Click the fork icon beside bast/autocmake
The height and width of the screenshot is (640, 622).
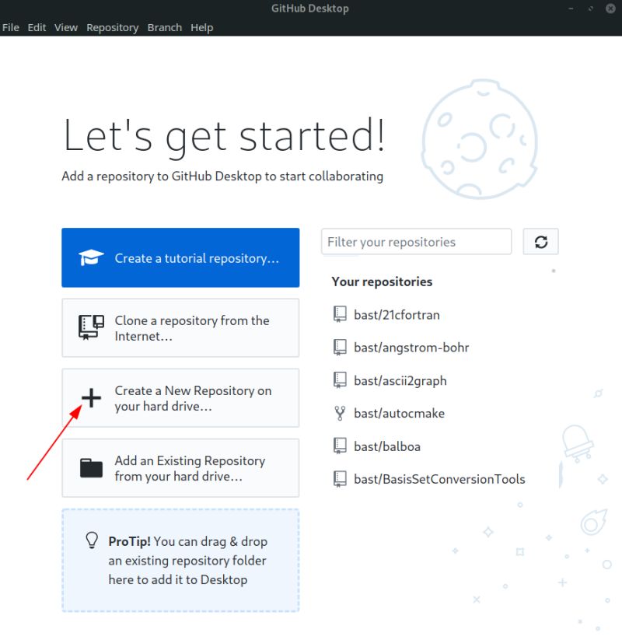coord(340,413)
